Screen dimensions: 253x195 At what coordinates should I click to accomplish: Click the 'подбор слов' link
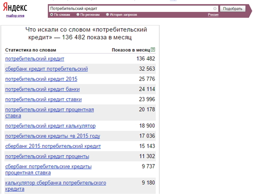15,16
